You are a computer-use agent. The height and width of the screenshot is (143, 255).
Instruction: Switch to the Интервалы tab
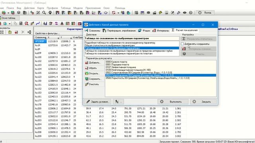pos(161,31)
